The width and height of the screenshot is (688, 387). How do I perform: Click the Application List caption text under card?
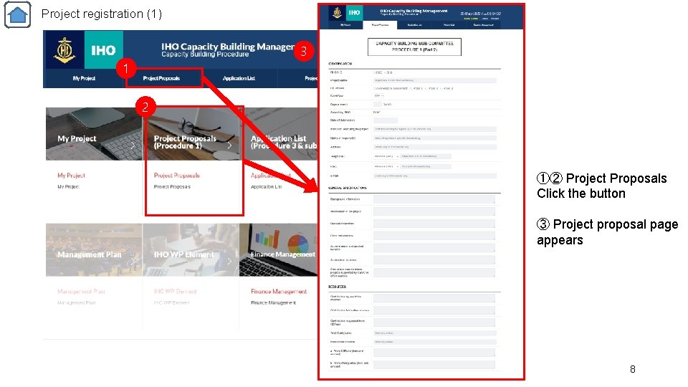(267, 186)
